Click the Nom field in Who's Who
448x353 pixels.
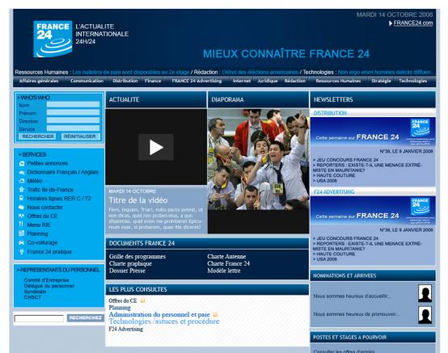[x=73, y=105]
